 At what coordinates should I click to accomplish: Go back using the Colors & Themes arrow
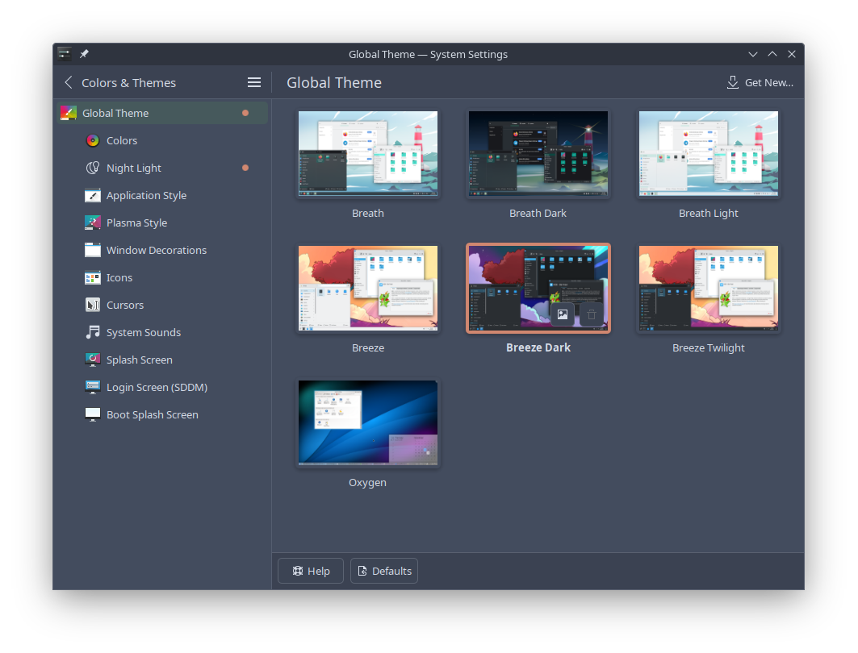(69, 82)
